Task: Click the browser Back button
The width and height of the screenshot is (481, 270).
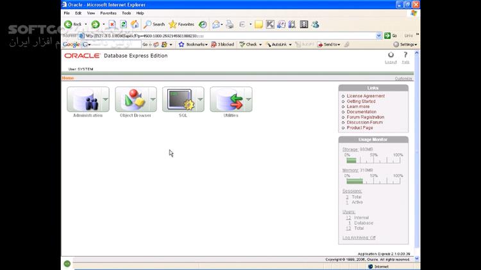Action: (x=73, y=24)
